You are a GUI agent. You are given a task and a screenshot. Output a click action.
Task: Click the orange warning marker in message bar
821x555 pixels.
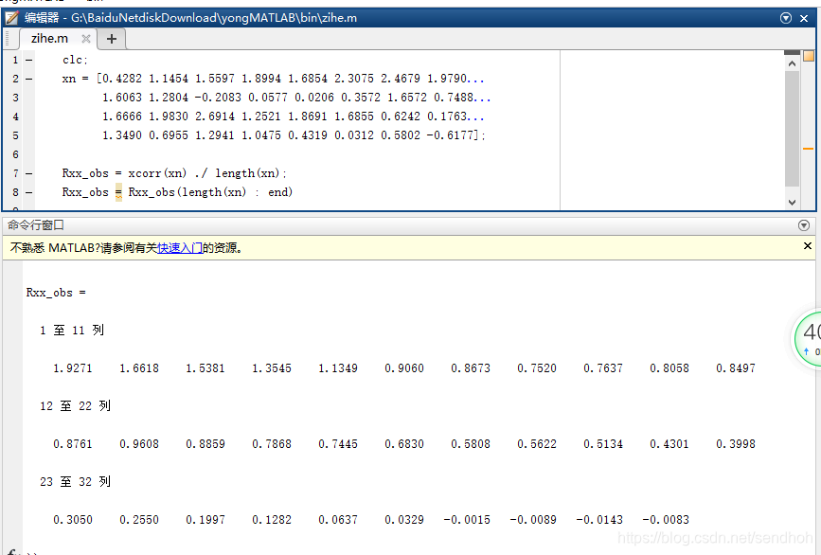[x=808, y=149]
